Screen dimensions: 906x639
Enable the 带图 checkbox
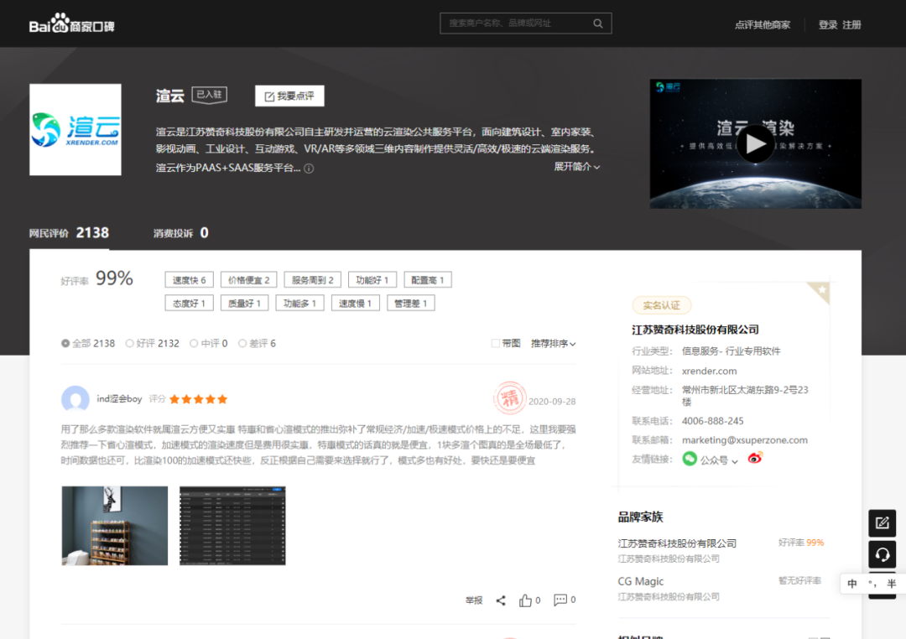[x=496, y=343]
